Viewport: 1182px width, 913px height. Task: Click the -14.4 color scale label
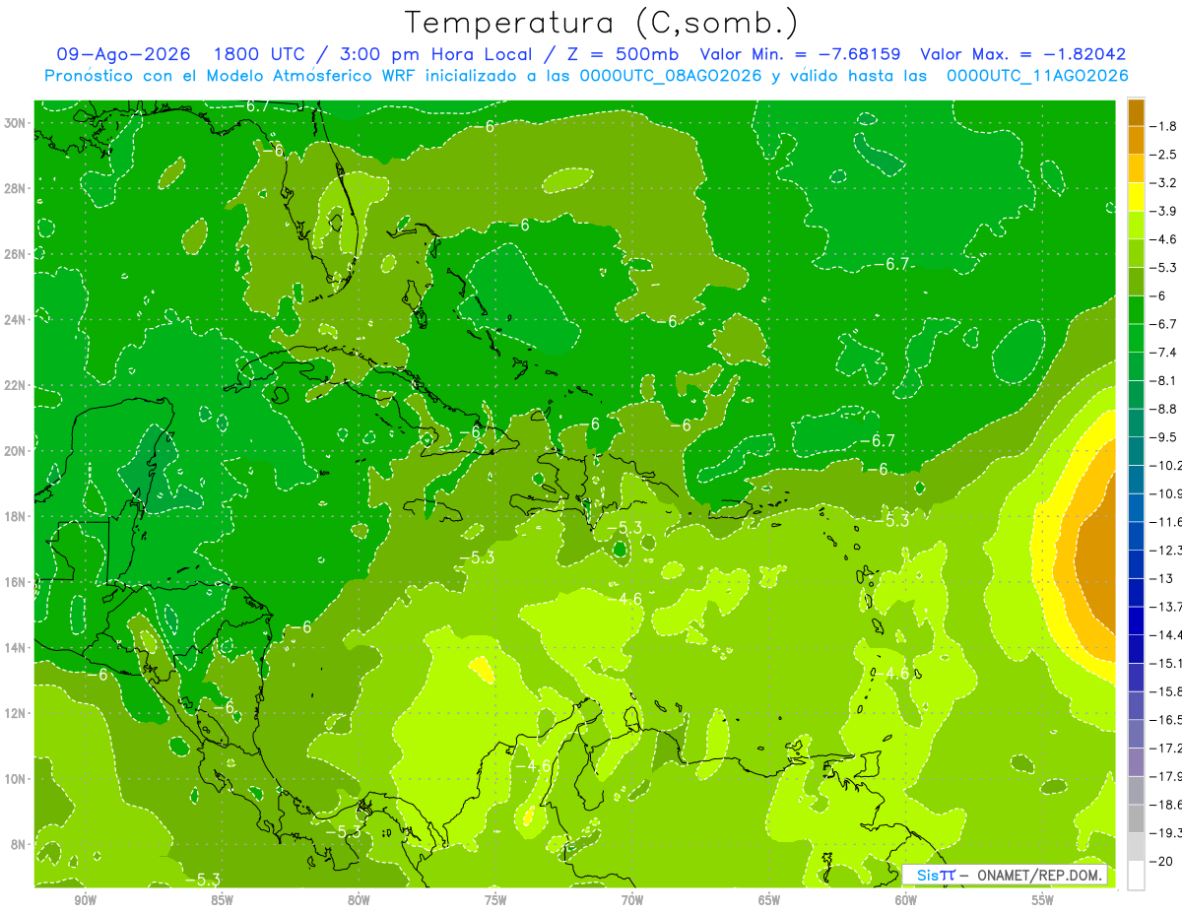pyautogui.click(x=1166, y=635)
